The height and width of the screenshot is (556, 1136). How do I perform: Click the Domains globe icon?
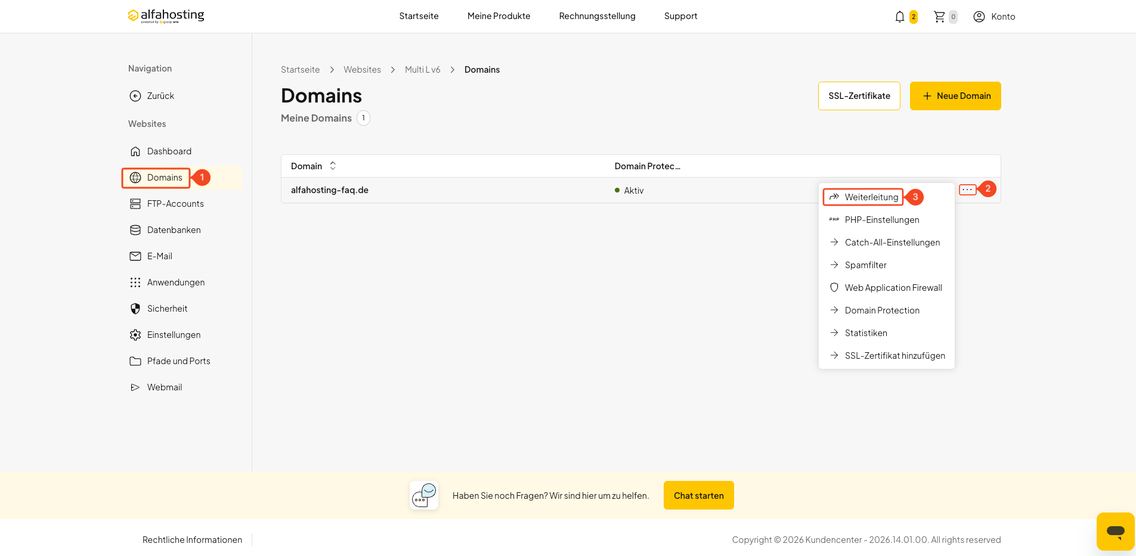click(x=135, y=178)
